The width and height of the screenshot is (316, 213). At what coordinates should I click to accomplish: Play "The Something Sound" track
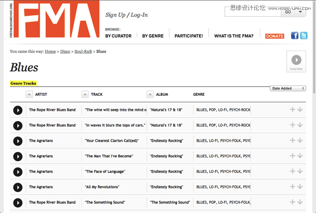pos(18,203)
